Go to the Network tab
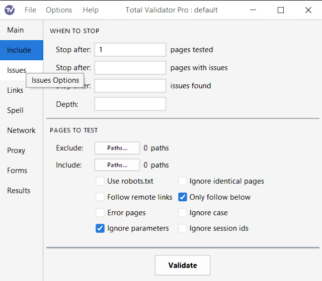Screen dimensions: 322x281 pos(21,130)
